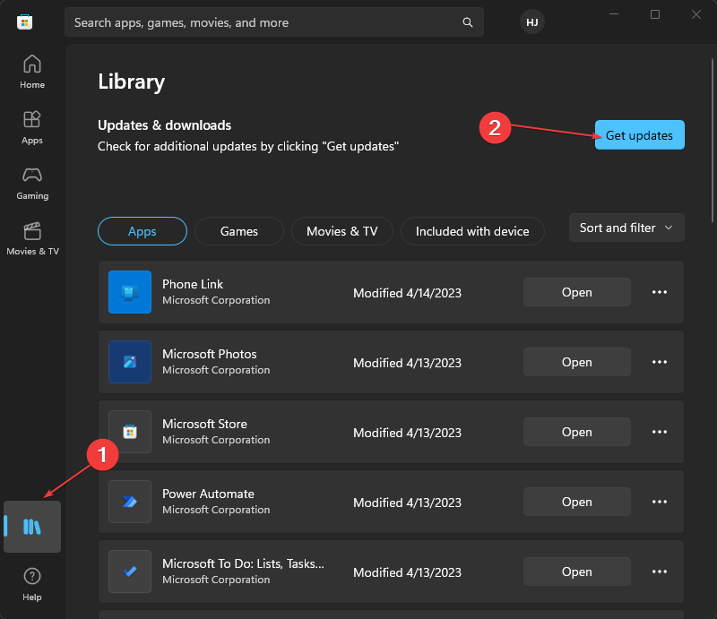Open the HJ account profile
The image size is (717, 619).
pyautogui.click(x=531, y=21)
